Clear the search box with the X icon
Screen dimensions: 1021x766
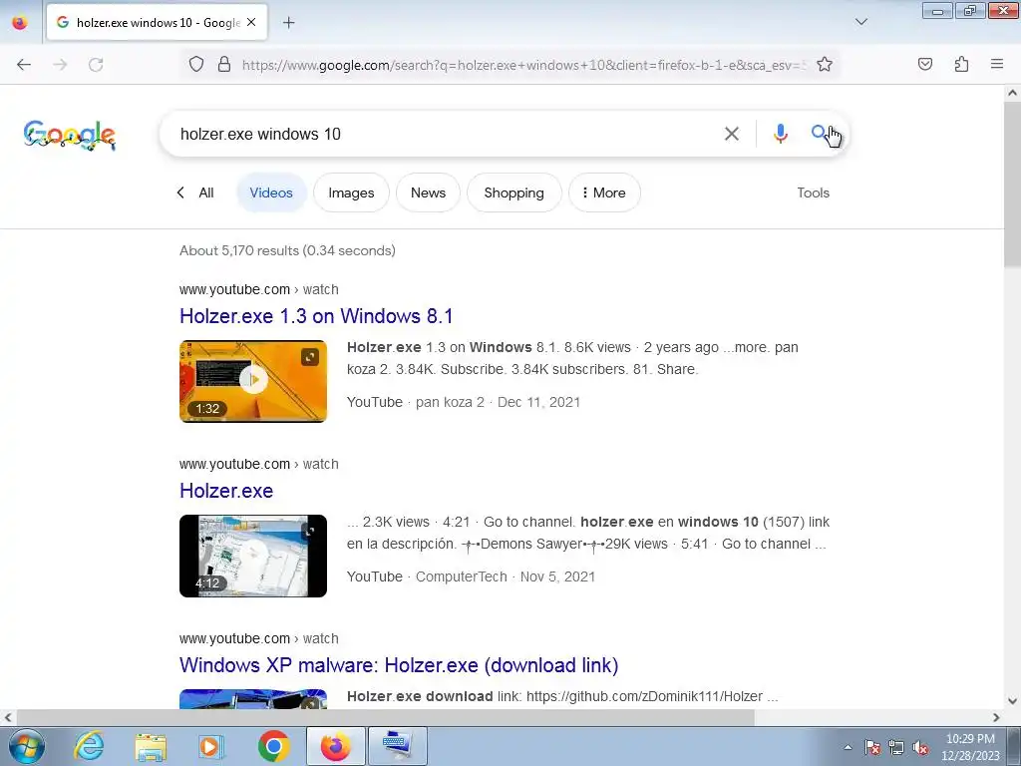732,135
